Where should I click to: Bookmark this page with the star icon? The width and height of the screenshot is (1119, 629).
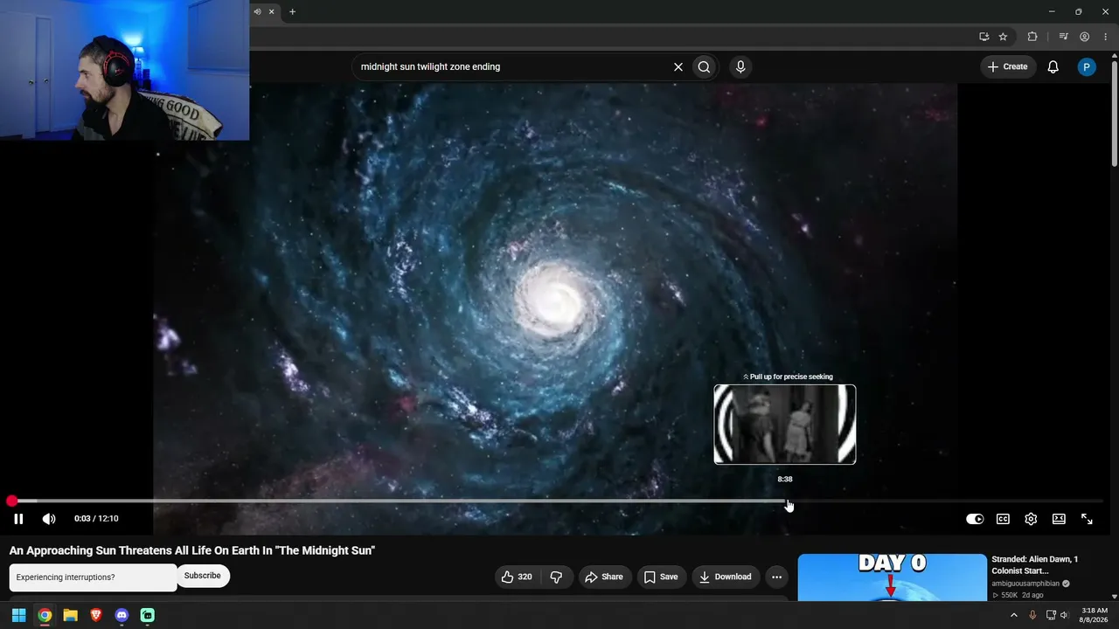1003,37
